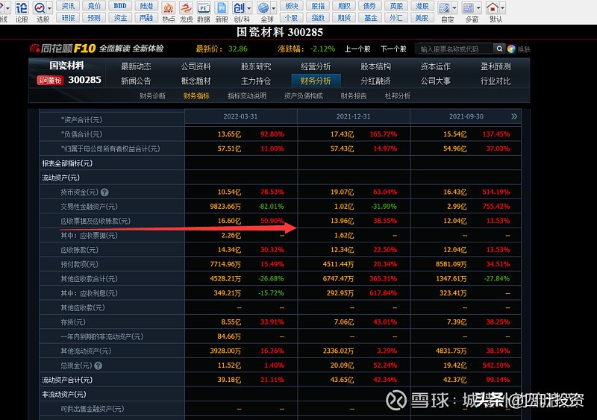Viewport: 597px width, 420px height.
Task: Expand the 多窗 dropdown arrow
Action: tap(478, 8)
